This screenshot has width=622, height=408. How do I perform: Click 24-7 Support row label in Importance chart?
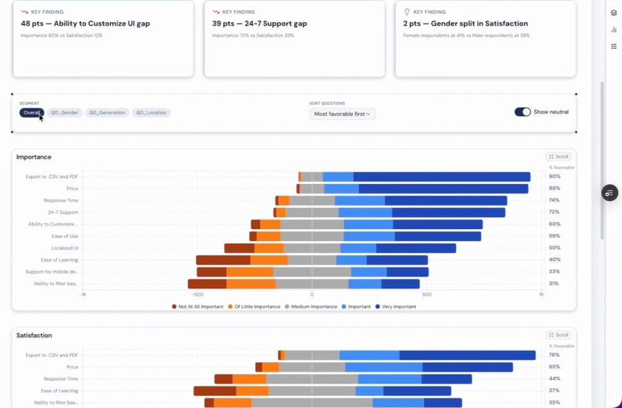point(63,213)
